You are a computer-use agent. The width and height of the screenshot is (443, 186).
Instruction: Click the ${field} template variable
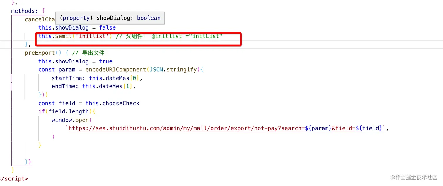click(x=369, y=128)
